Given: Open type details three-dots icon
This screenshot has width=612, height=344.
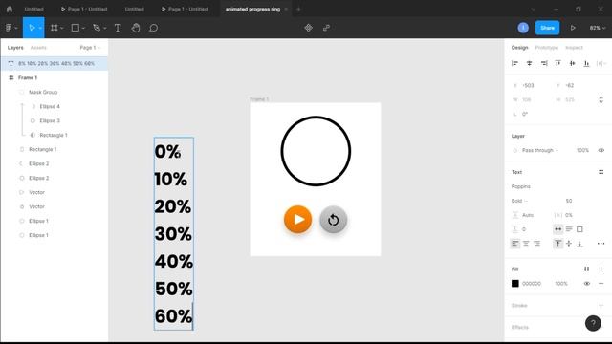Looking at the screenshot, I should (x=601, y=244).
